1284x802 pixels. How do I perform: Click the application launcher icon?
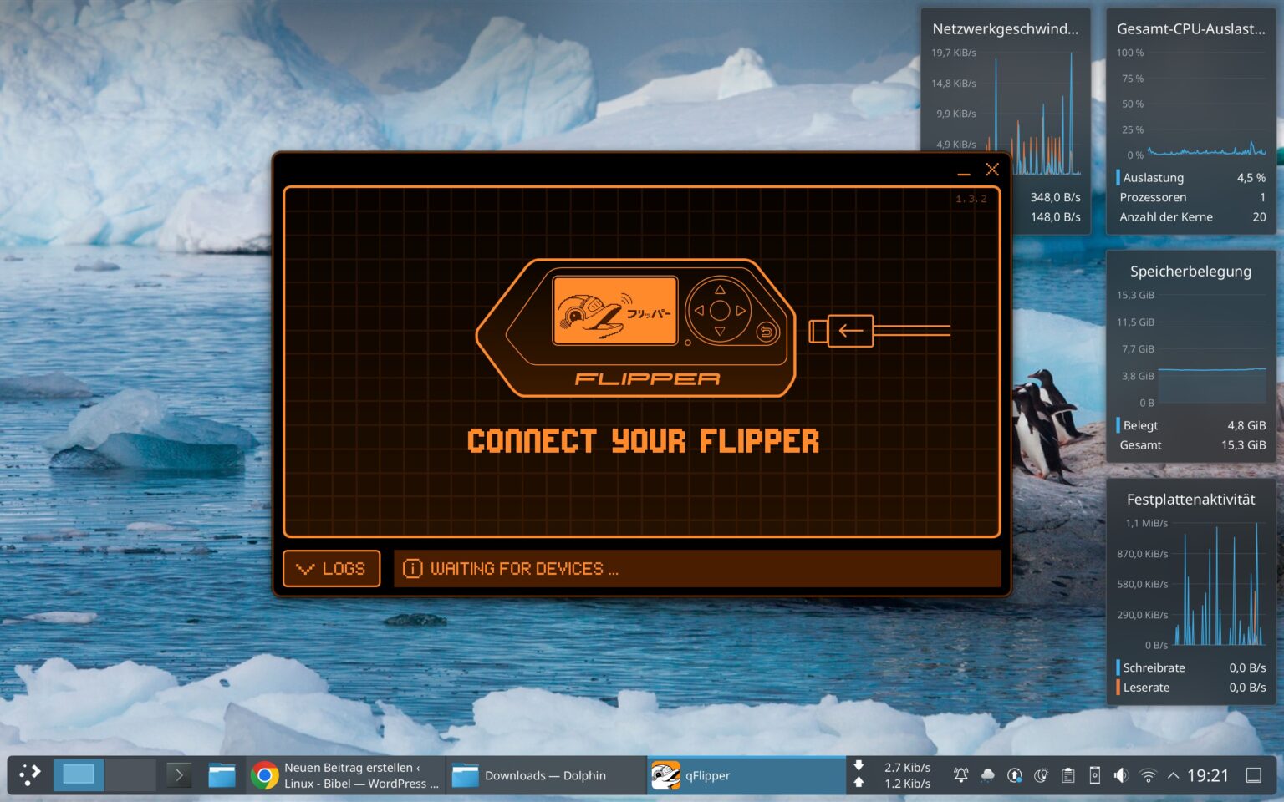(x=29, y=775)
